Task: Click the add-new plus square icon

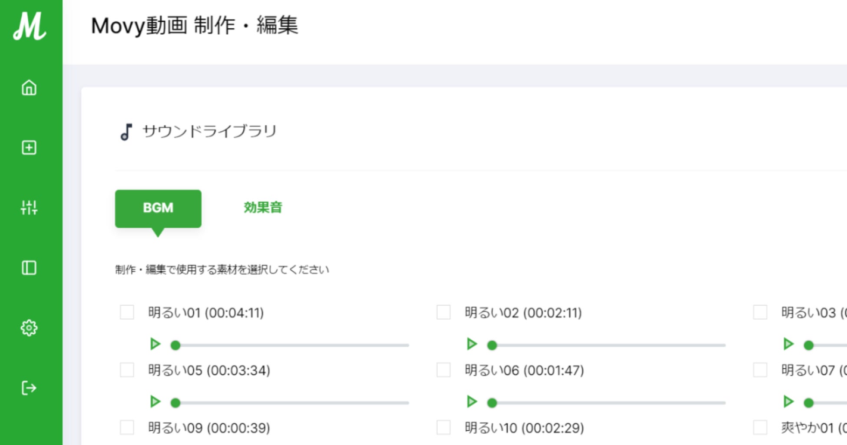Action: pos(29,148)
